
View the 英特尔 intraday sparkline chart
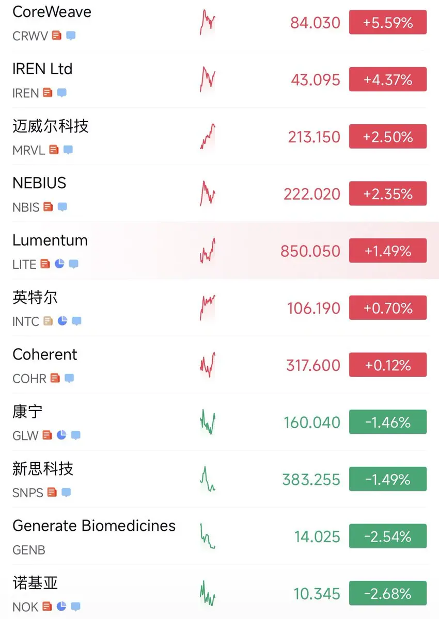pyautogui.click(x=207, y=308)
